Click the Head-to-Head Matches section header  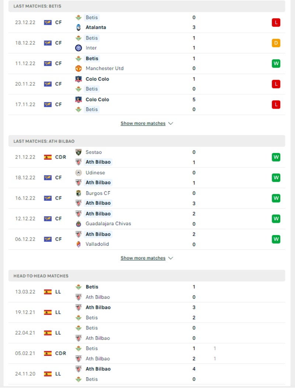coord(147,276)
